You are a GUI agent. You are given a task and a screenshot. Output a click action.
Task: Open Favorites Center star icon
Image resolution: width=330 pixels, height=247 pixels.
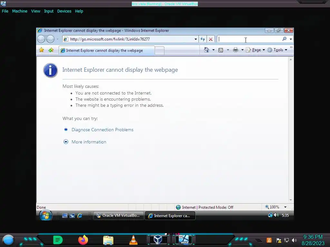coord(42,50)
